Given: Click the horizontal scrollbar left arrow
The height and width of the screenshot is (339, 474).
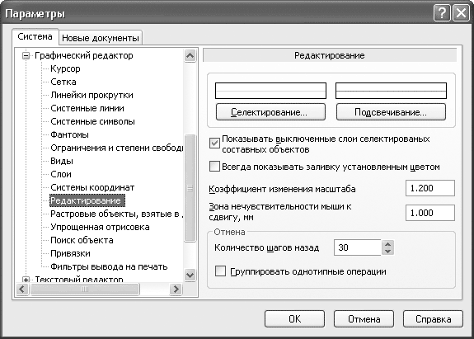Looking at the screenshot, I should [22, 290].
